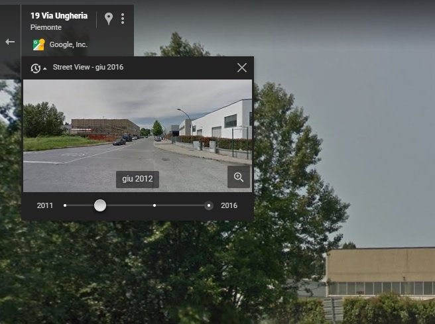Click the Google, Inc. attribution link
Screen dimensions: 435x324
coord(68,44)
